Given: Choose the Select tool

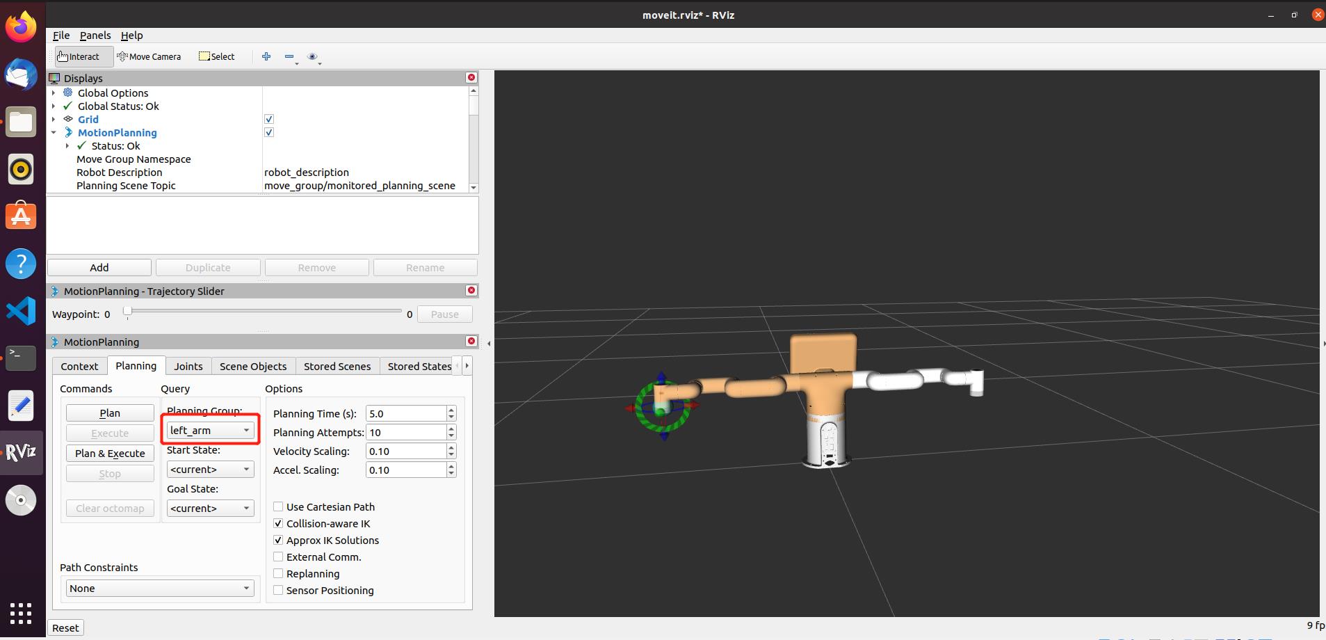Looking at the screenshot, I should click(217, 57).
